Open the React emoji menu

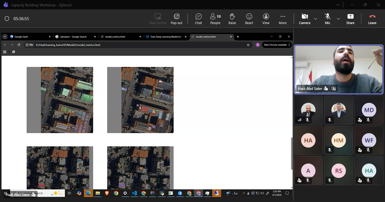[x=249, y=19]
